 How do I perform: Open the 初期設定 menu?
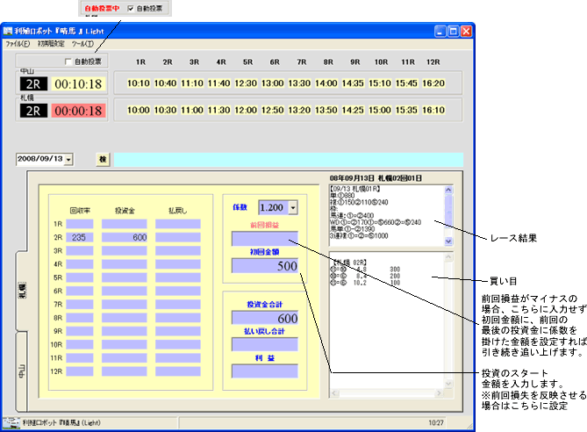52,43
